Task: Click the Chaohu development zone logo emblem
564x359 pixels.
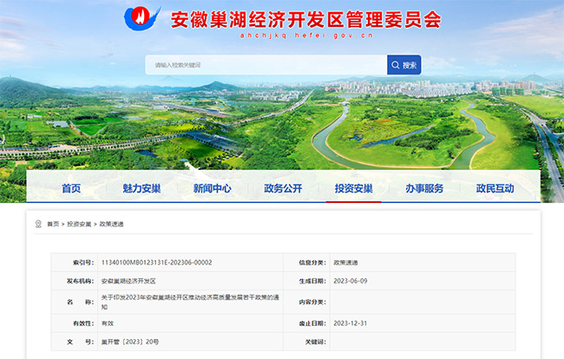Action: click(141, 18)
